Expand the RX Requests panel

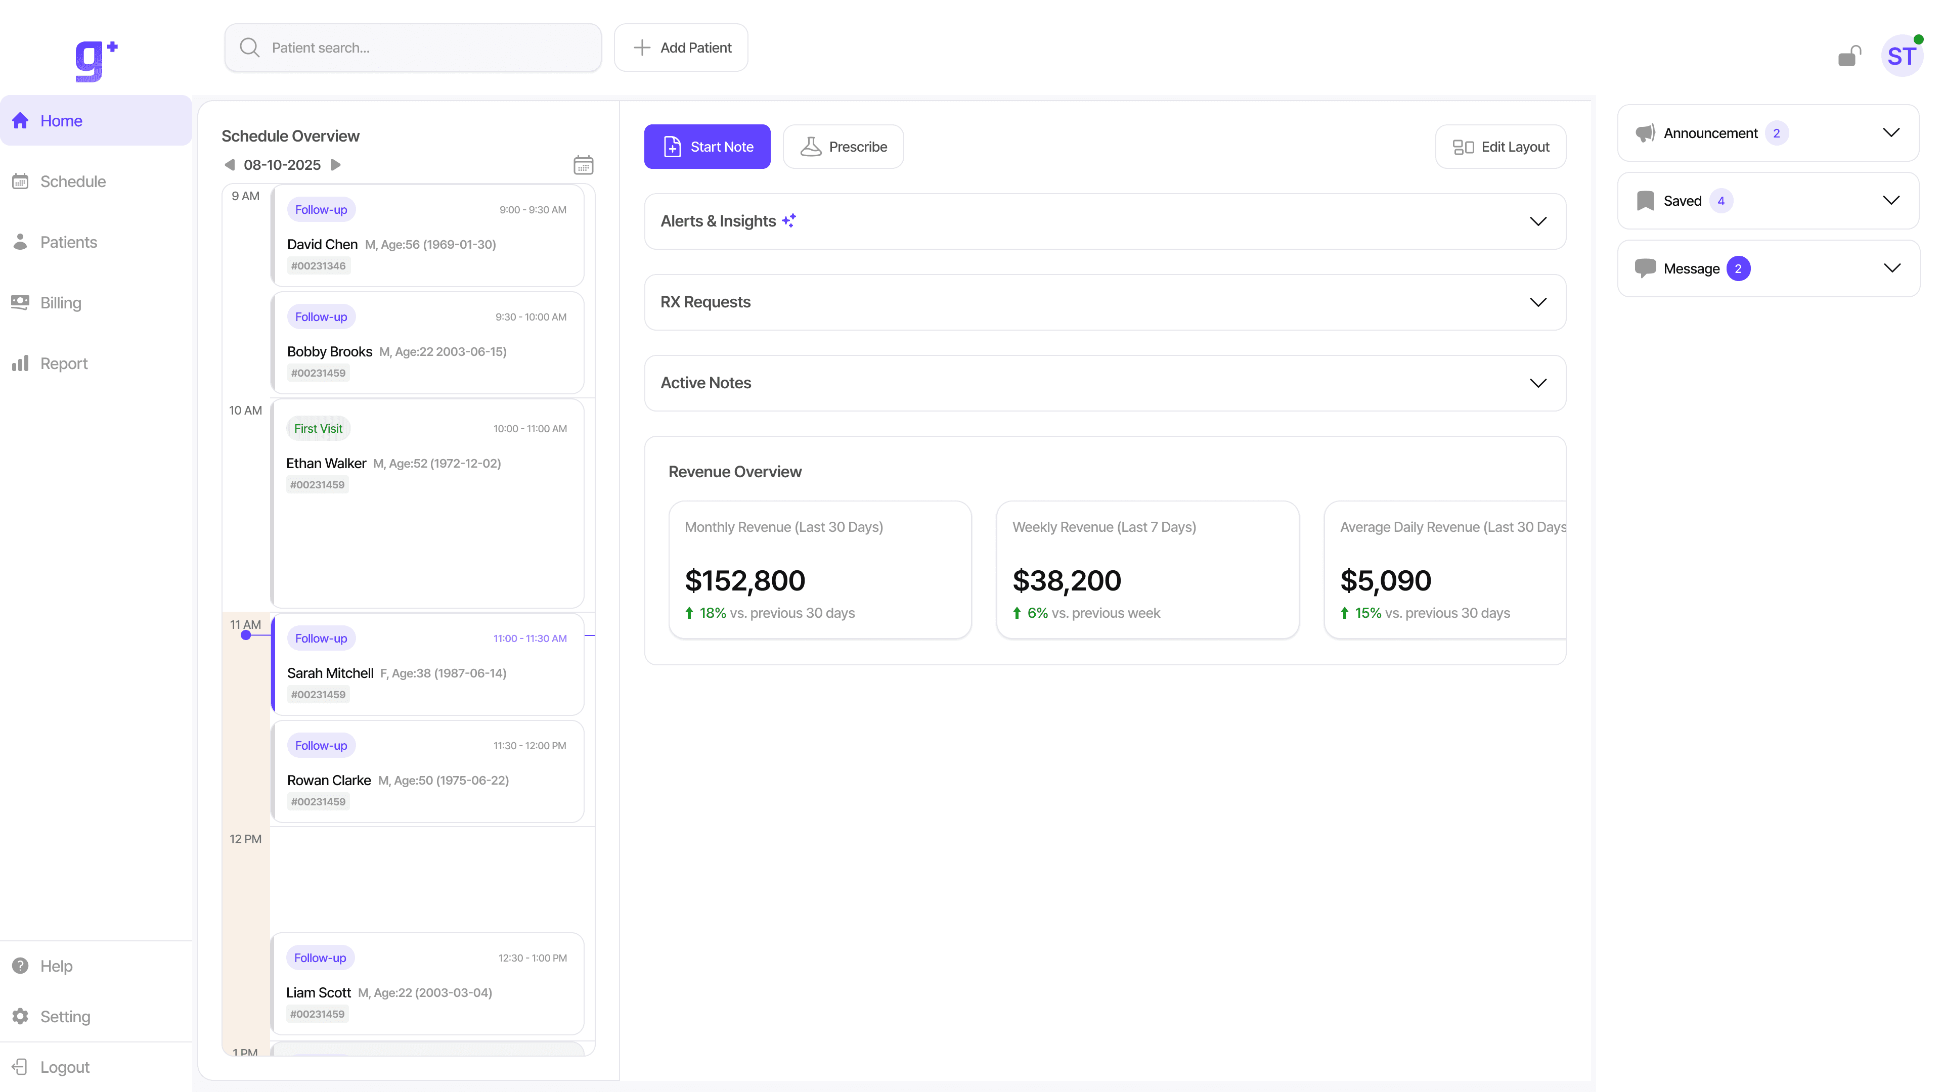click(x=1537, y=302)
